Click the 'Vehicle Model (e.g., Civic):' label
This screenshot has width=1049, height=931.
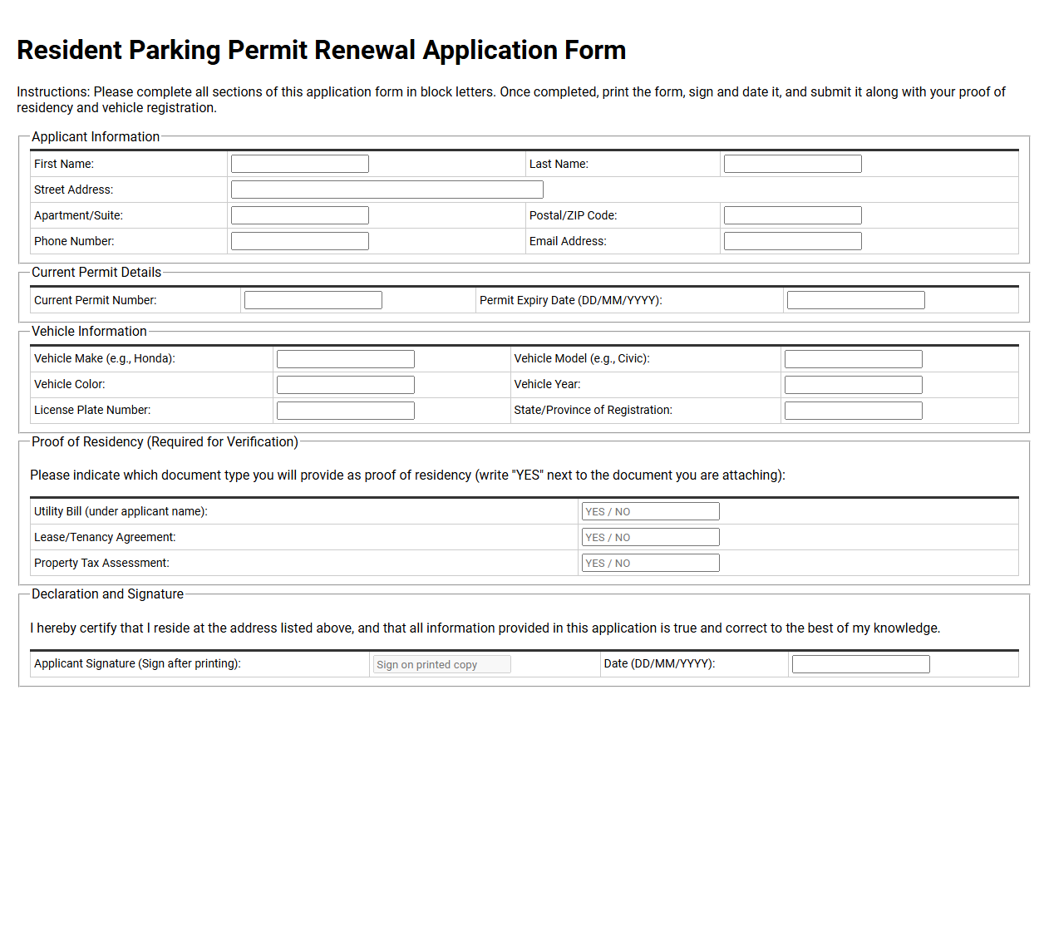coord(582,358)
